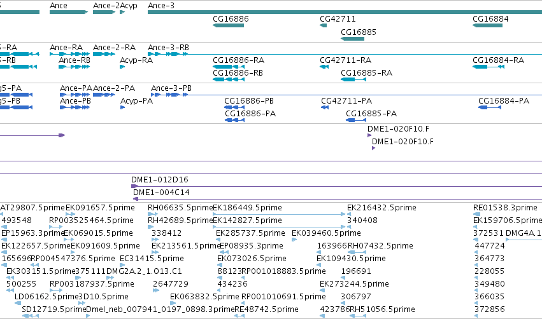Open transcript Ance-2-RA
This screenshot has width=542, height=319.
pyautogui.click(x=104, y=54)
